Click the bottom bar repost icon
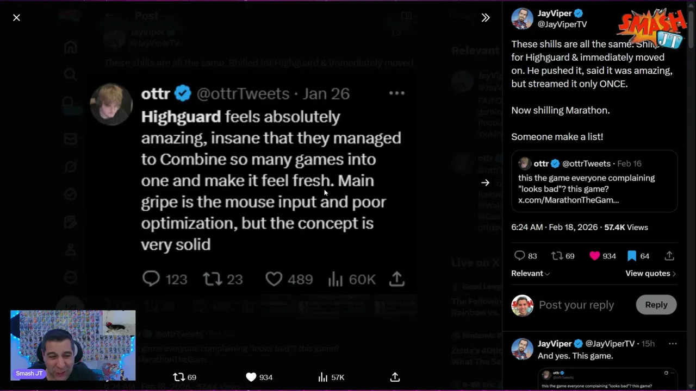The image size is (696, 391). [x=179, y=377]
